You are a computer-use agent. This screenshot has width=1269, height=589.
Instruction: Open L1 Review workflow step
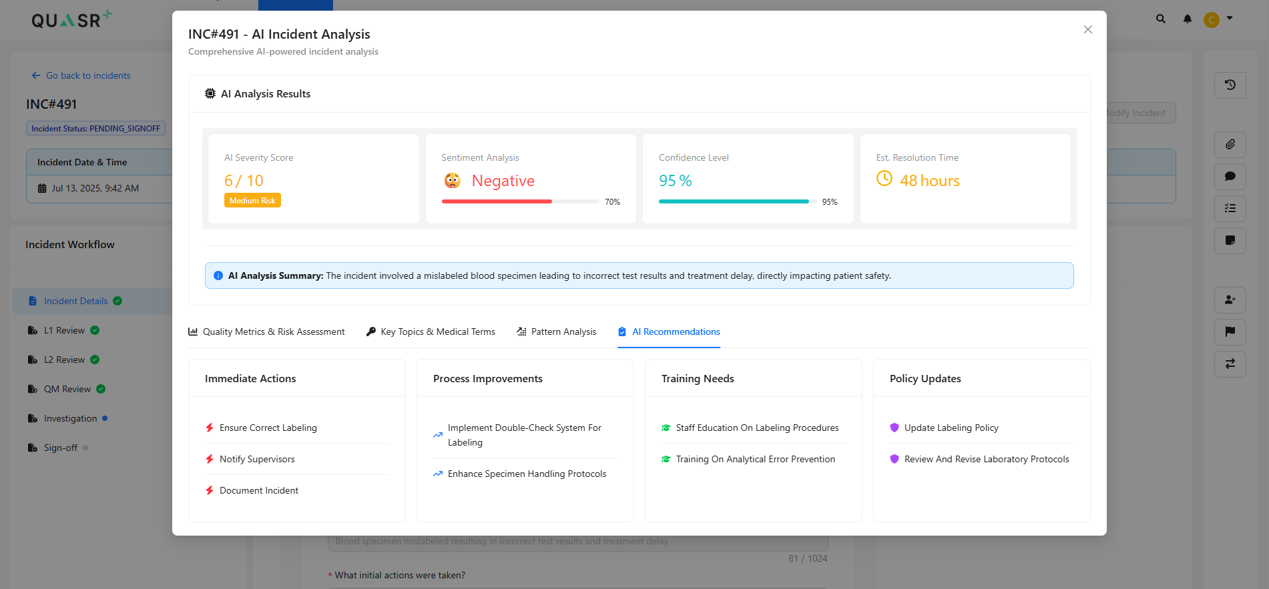[64, 330]
